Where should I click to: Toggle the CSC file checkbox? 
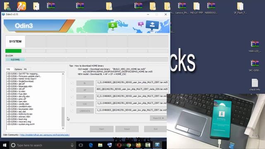(72, 104)
